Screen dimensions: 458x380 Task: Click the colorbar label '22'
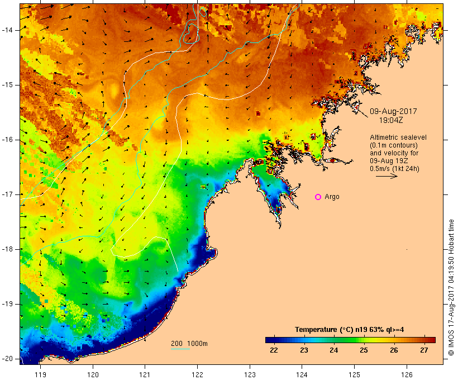pos(274,350)
